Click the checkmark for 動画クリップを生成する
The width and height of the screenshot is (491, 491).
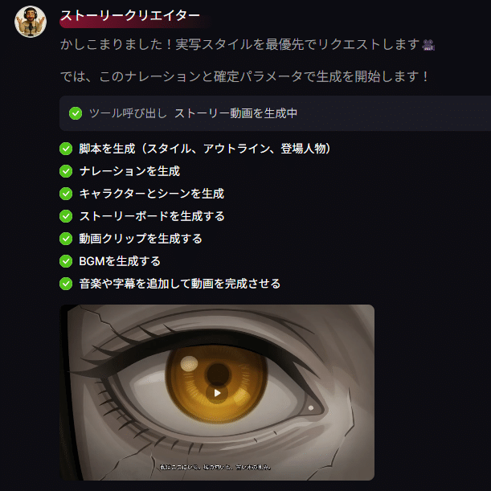tap(66, 239)
